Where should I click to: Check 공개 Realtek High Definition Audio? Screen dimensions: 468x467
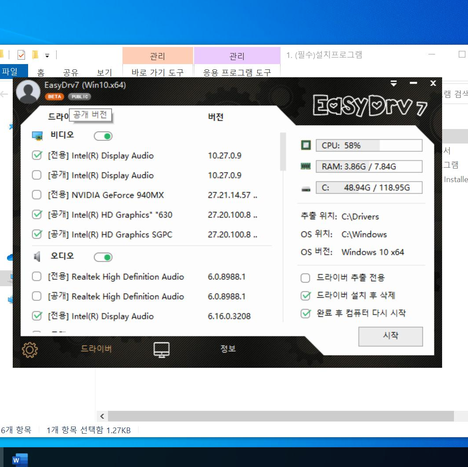[x=37, y=296]
